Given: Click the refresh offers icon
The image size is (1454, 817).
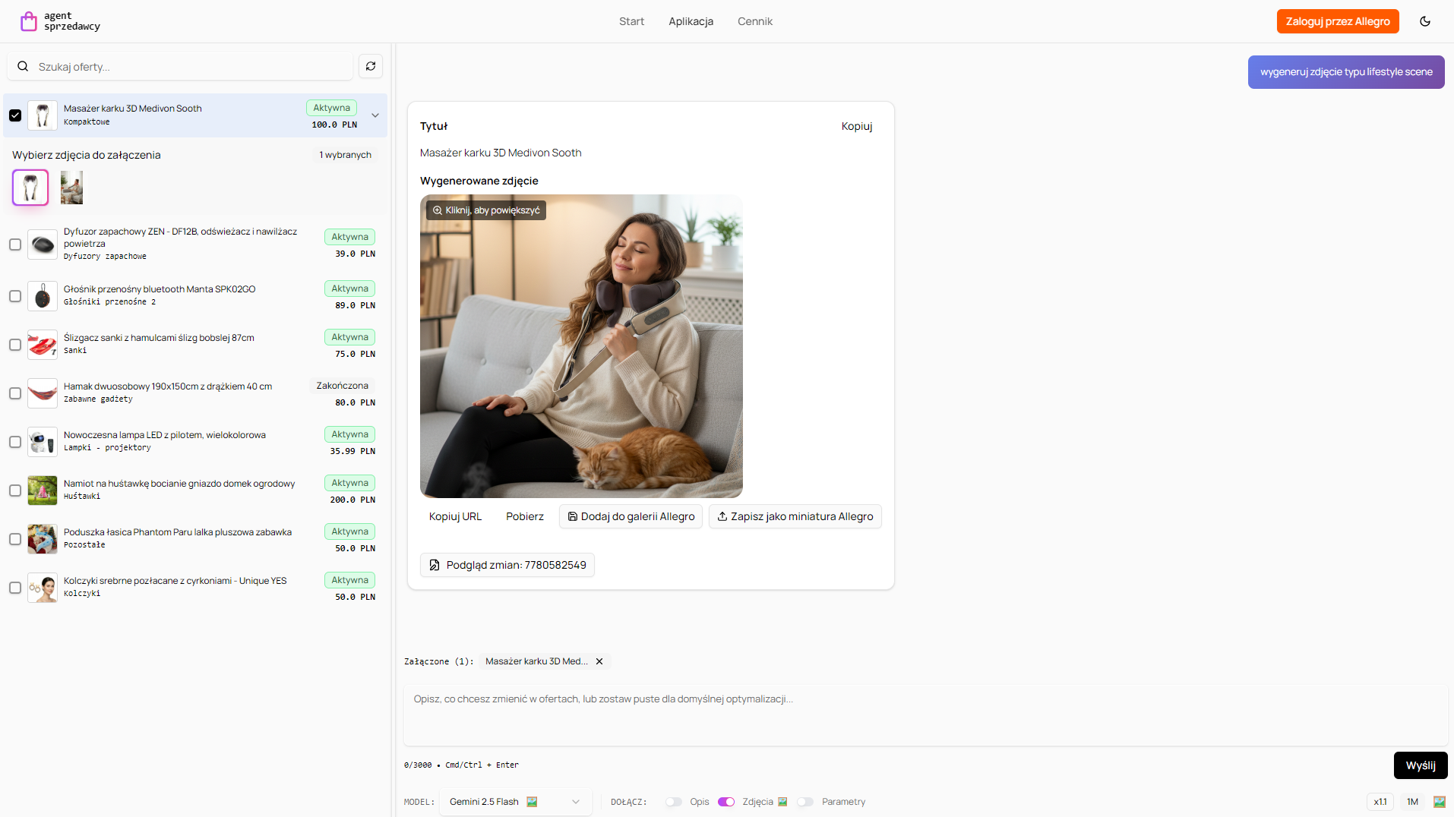Looking at the screenshot, I should coord(371,67).
